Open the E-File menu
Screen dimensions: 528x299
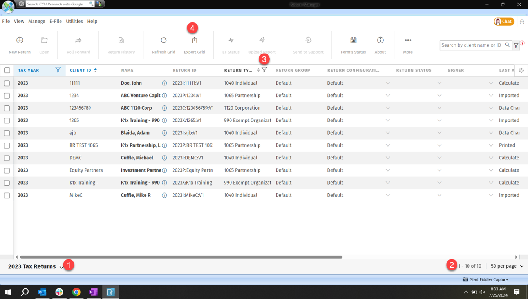[x=56, y=22]
